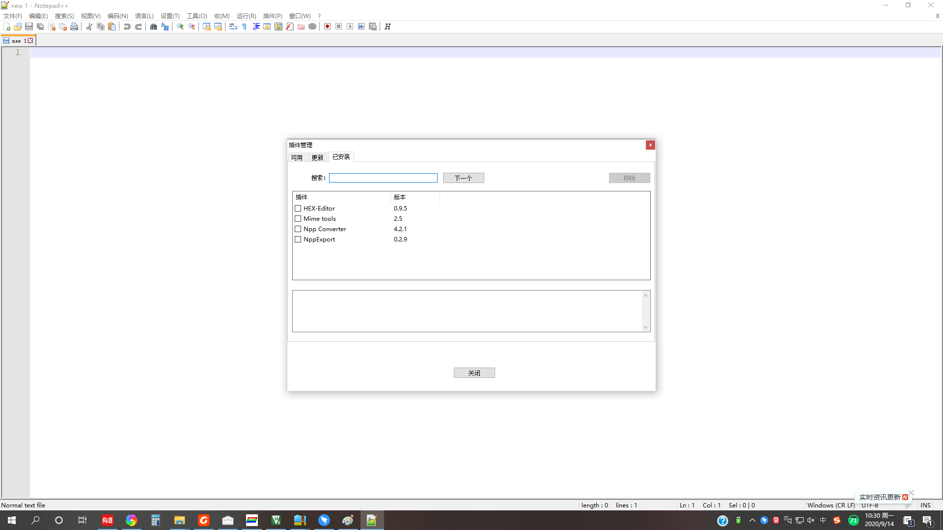Open the 编码(N) encoding menu
The image size is (943, 530).
pos(117,16)
